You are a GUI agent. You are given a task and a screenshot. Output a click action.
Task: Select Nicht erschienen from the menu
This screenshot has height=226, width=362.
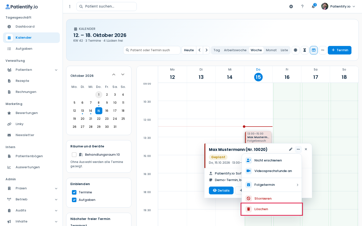pos(272,160)
